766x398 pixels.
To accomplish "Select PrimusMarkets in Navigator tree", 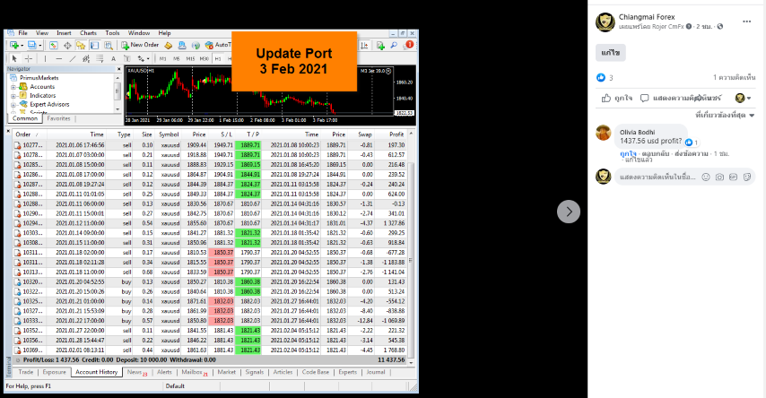I will [39, 78].
